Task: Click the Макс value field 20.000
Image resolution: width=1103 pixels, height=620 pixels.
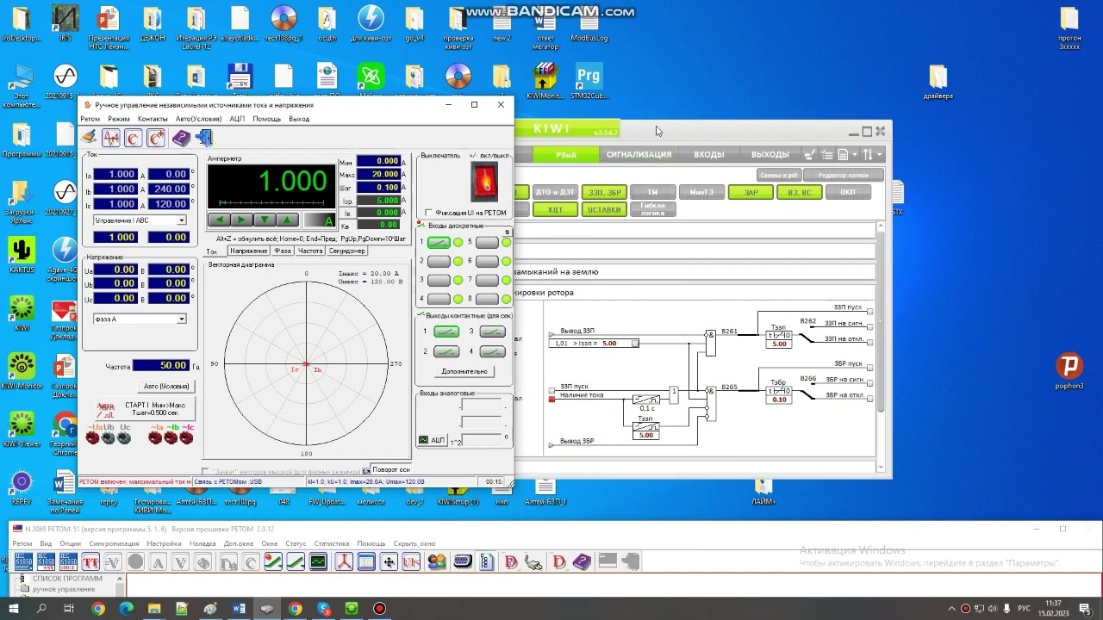Action: [378, 174]
